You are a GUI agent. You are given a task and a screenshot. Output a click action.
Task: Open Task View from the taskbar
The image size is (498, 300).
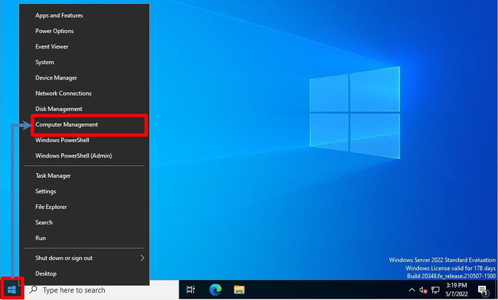pyautogui.click(x=190, y=290)
